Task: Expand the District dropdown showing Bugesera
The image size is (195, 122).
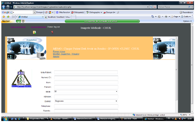Action: click(86, 101)
